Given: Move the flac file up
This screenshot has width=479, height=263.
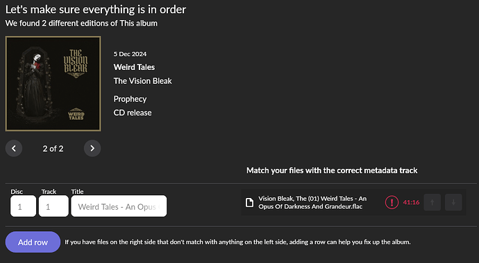Looking at the screenshot, I should [x=432, y=202].
